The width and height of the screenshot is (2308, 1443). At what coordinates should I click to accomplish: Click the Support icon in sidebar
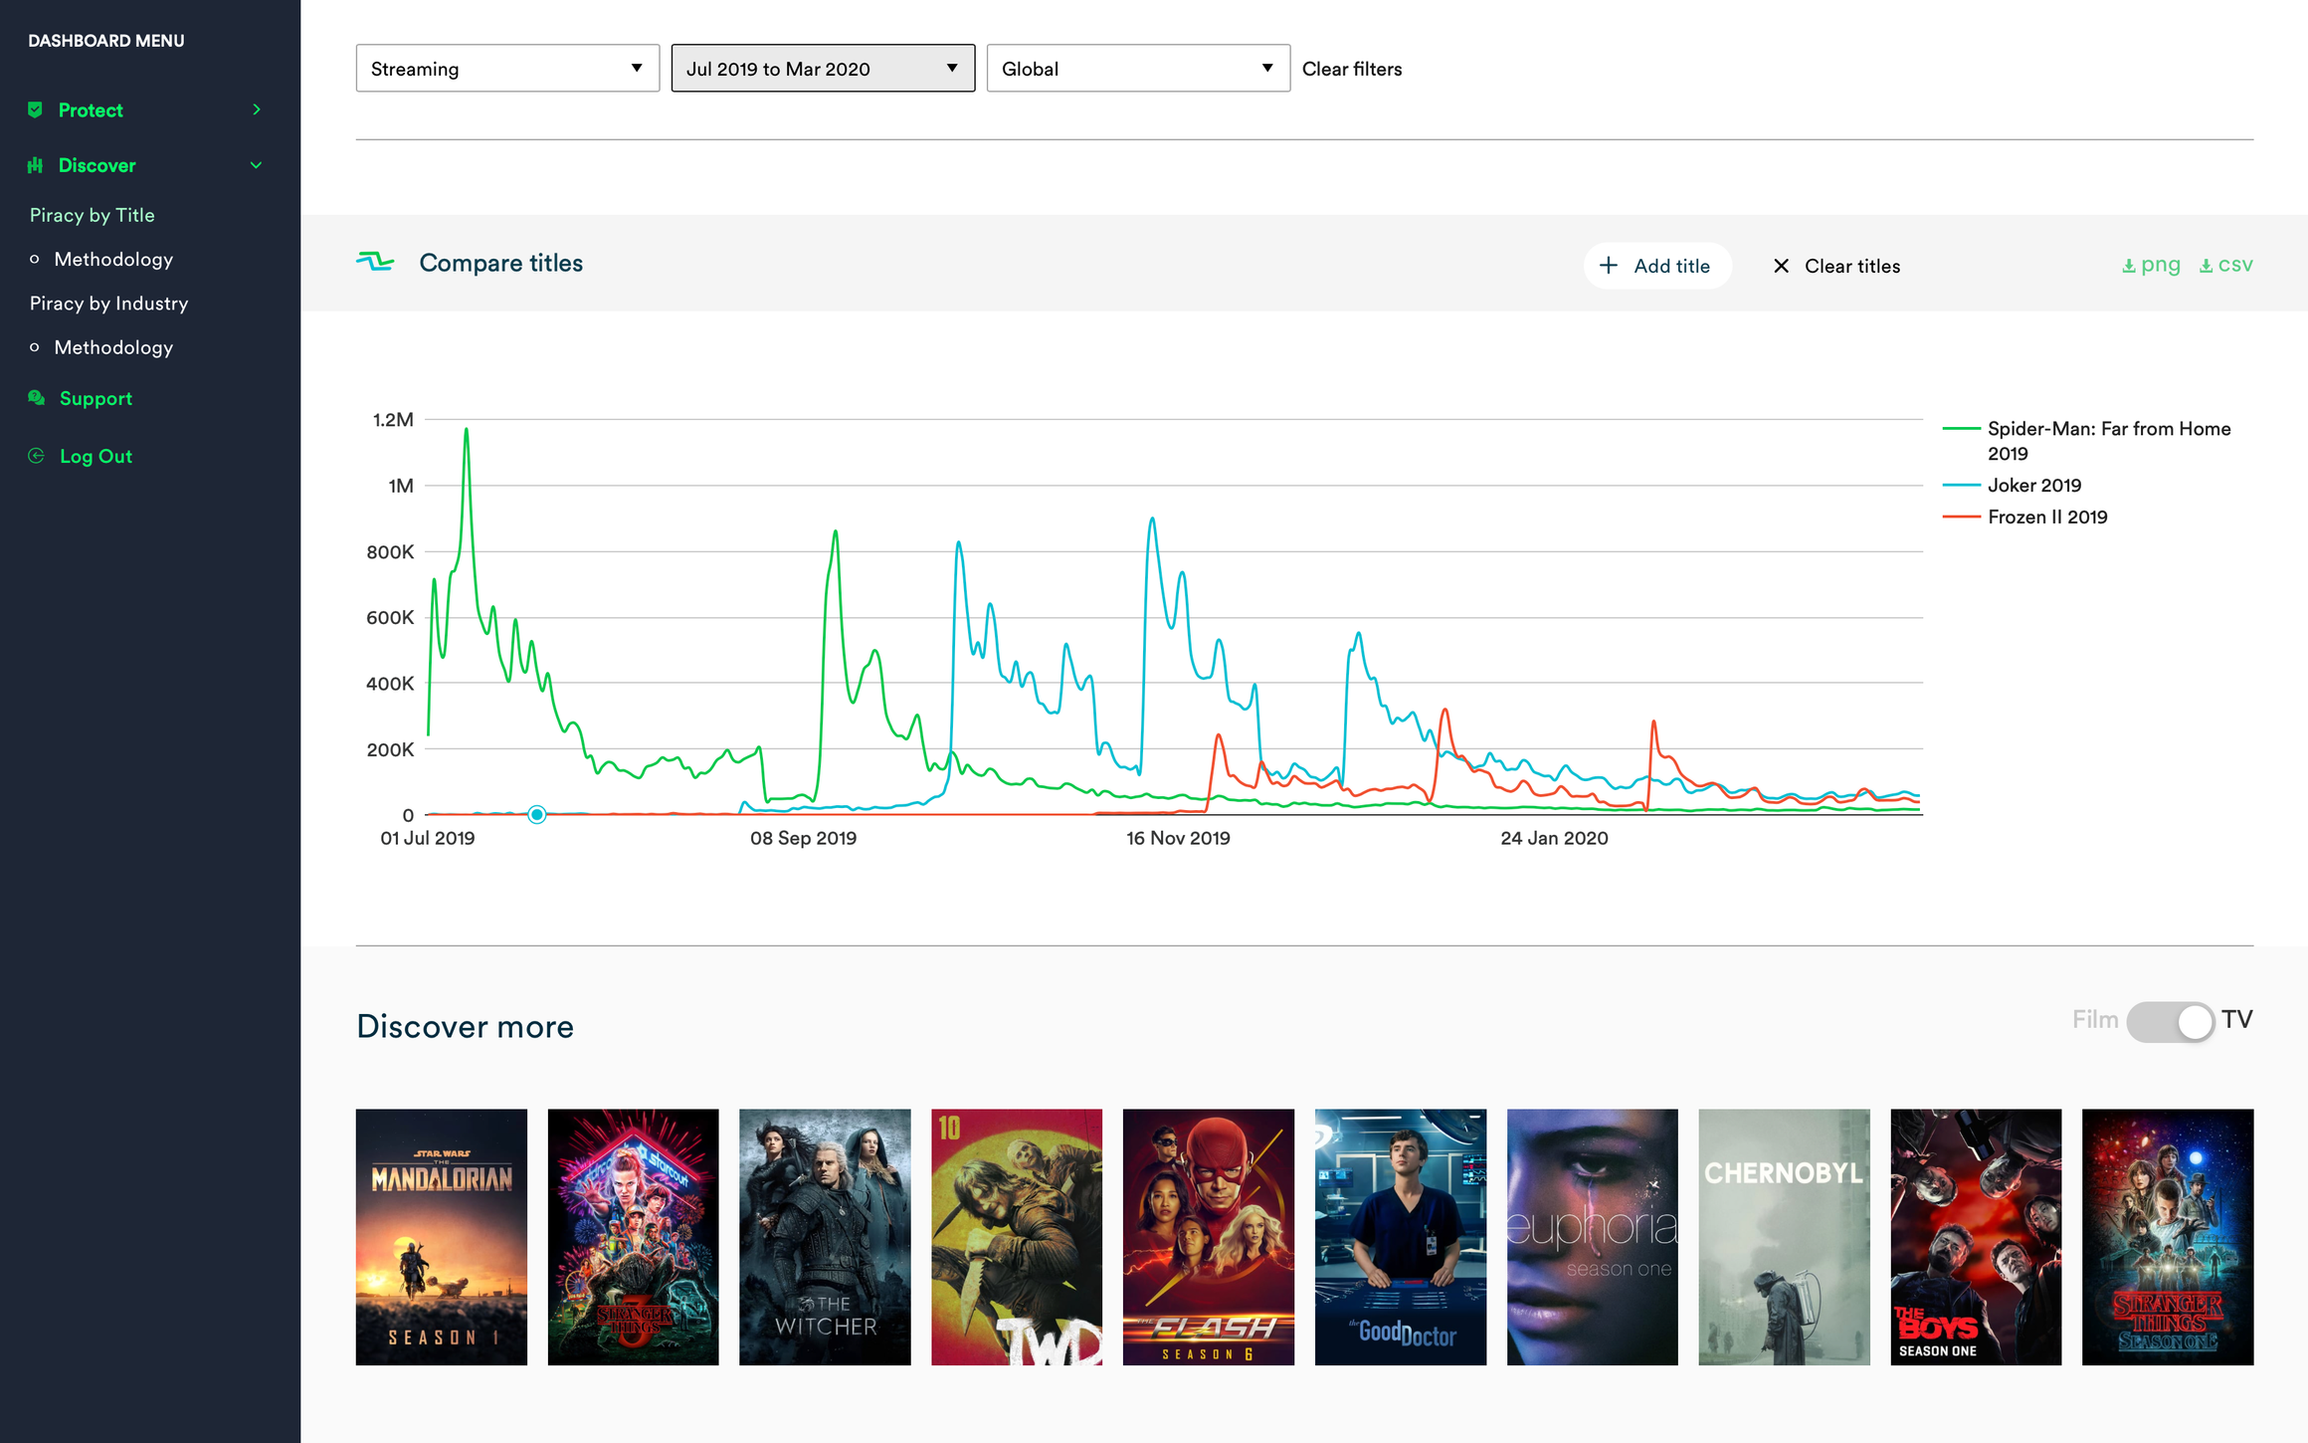[x=37, y=399]
